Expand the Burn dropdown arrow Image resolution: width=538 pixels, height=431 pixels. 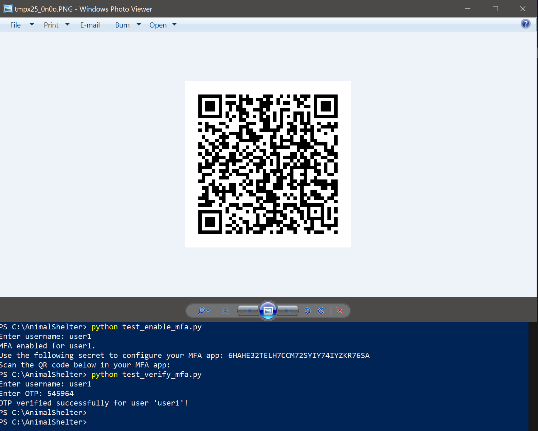pyautogui.click(x=139, y=24)
